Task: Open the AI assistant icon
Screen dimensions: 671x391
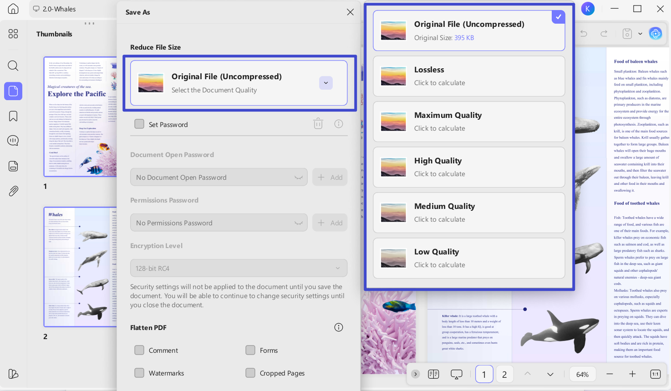Action: [656, 33]
